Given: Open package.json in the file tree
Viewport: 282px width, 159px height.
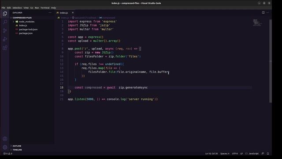Looking at the screenshot, I should tap(26, 33).
